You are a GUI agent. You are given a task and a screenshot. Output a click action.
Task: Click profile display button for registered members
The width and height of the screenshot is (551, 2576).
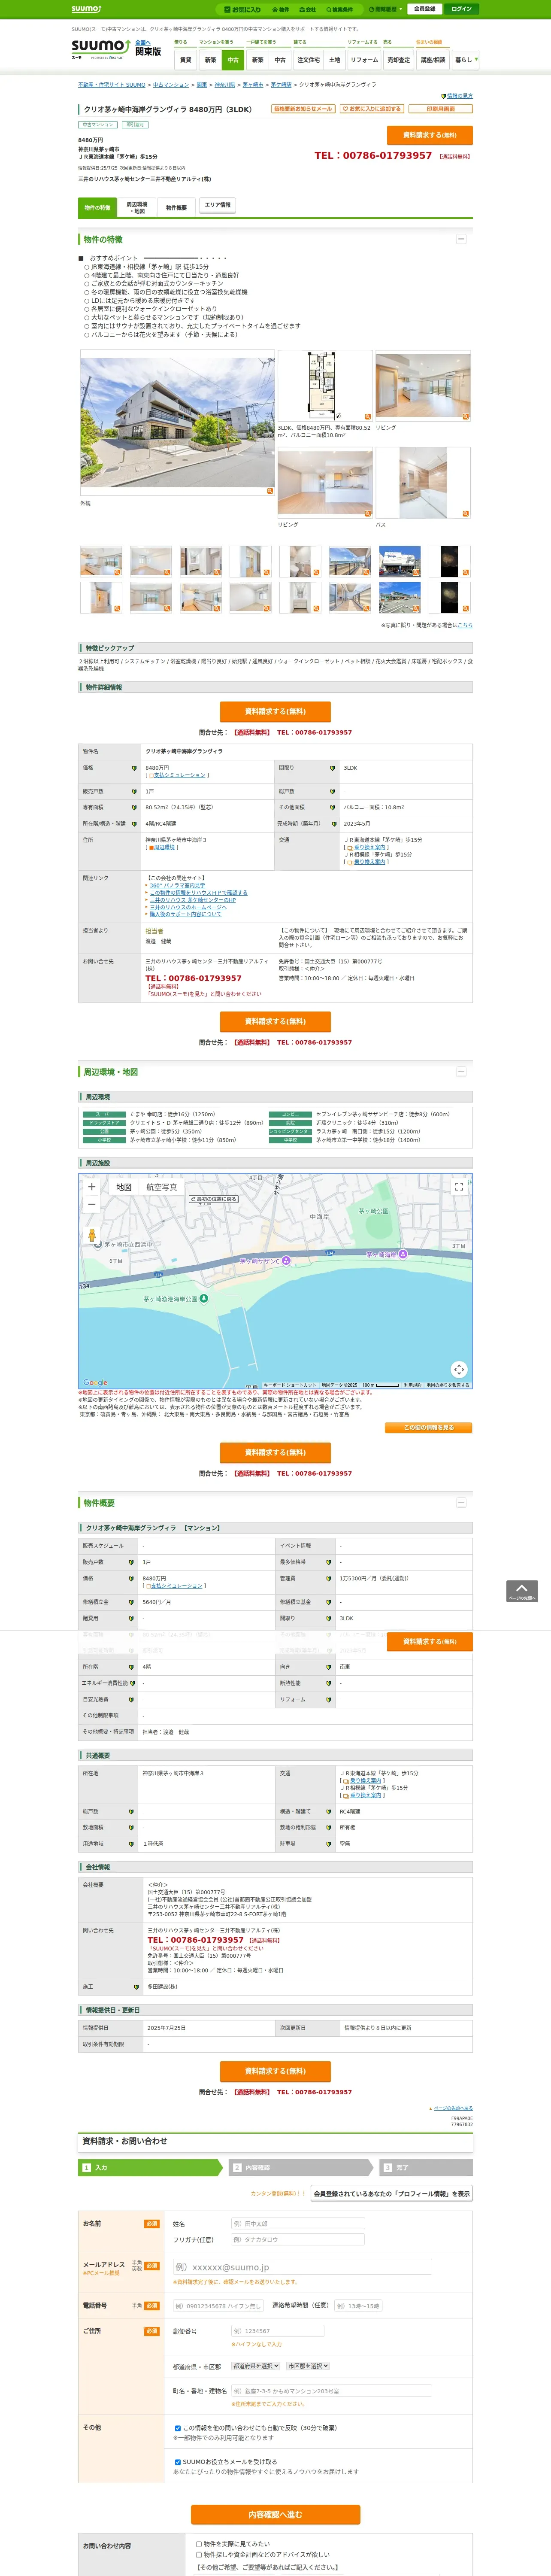(x=391, y=2194)
